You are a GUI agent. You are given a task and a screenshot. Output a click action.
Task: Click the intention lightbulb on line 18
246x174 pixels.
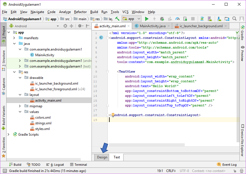113,115
